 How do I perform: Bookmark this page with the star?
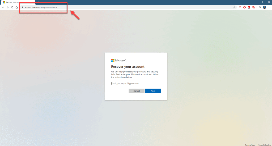click(x=234, y=7)
